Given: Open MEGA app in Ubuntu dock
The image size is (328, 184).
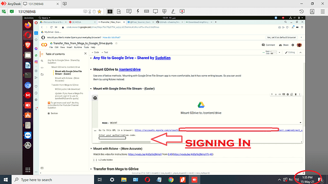Looking at the screenshot, I should coord(28,95).
